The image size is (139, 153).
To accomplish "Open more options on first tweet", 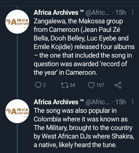I will point(133,12).
